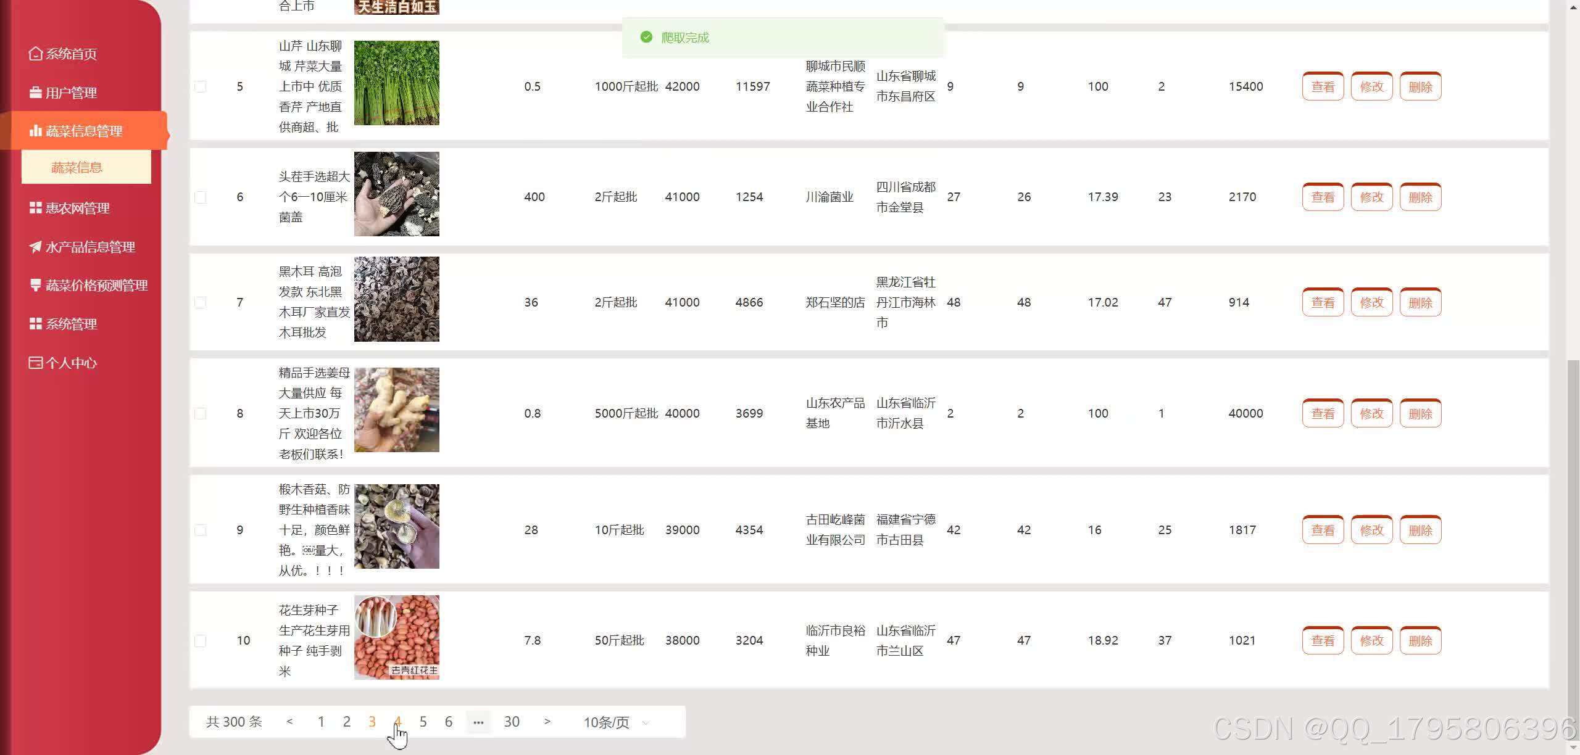Edit row 6 川渝菌业 entry (修改)
This screenshot has height=755, width=1580.
[1371, 197]
